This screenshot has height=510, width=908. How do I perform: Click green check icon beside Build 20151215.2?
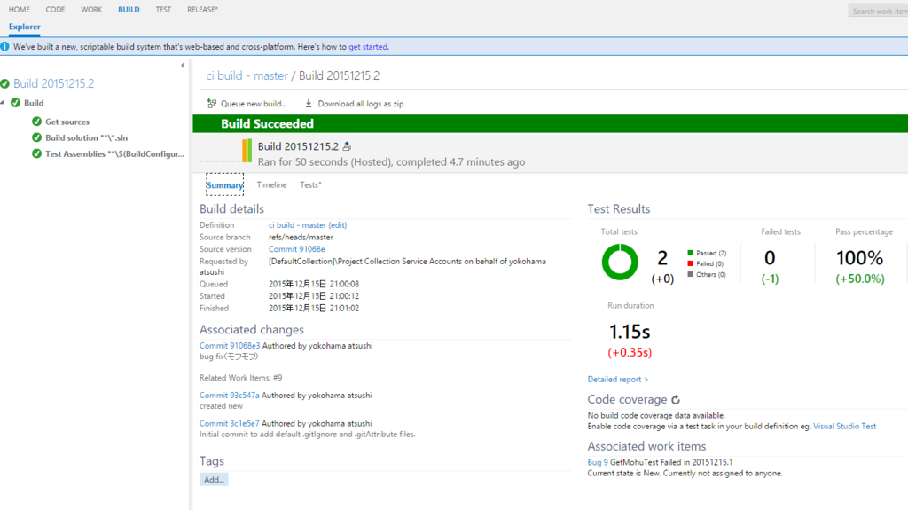(5, 84)
